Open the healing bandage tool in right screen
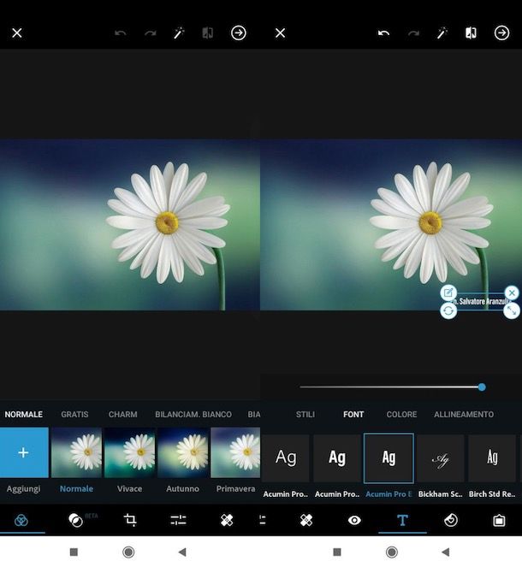Image resolution: width=522 pixels, height=567 pixels. [x=306, y=520]
